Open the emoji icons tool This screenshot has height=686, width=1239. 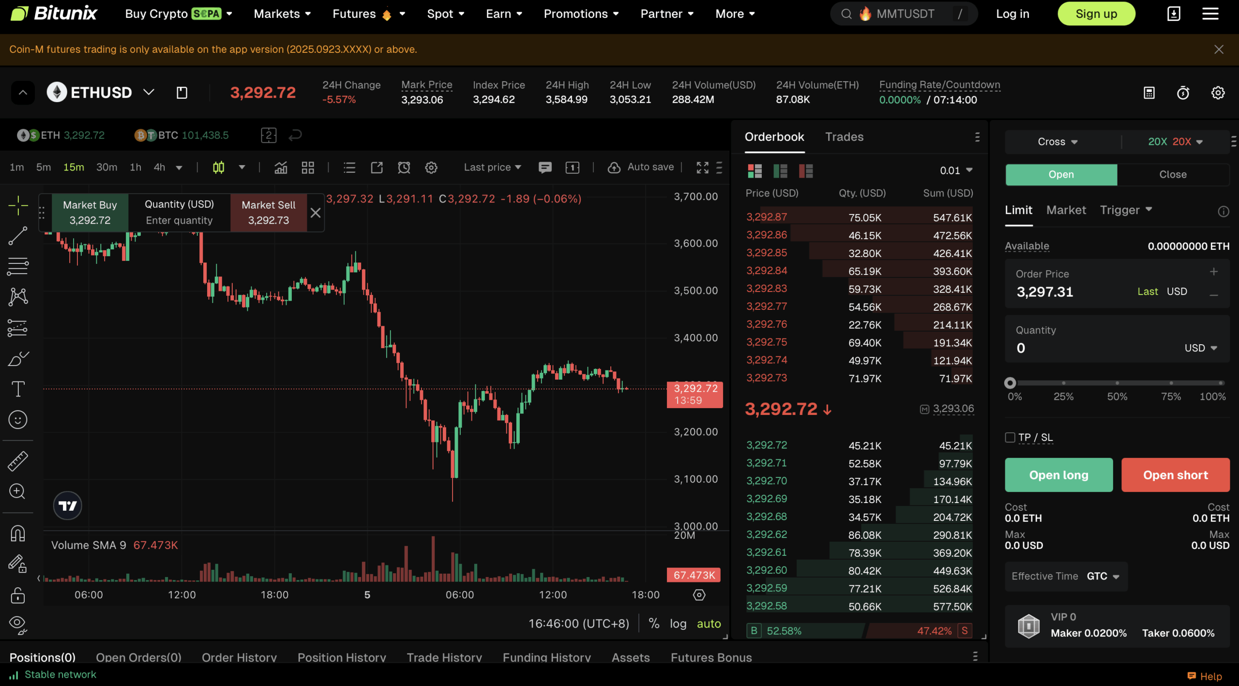click(18, 420)
